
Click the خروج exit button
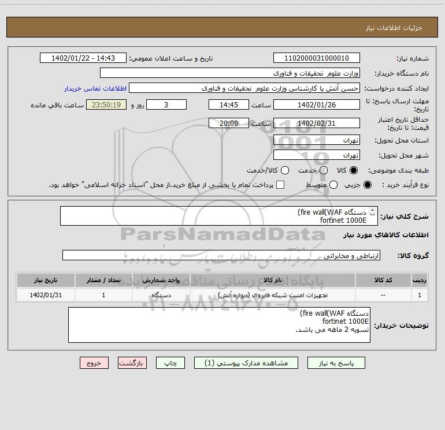tap(94, 363)
